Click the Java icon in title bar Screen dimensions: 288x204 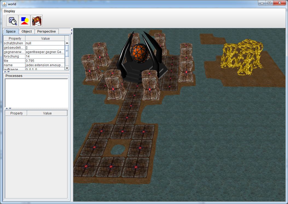tap(4, 4)
